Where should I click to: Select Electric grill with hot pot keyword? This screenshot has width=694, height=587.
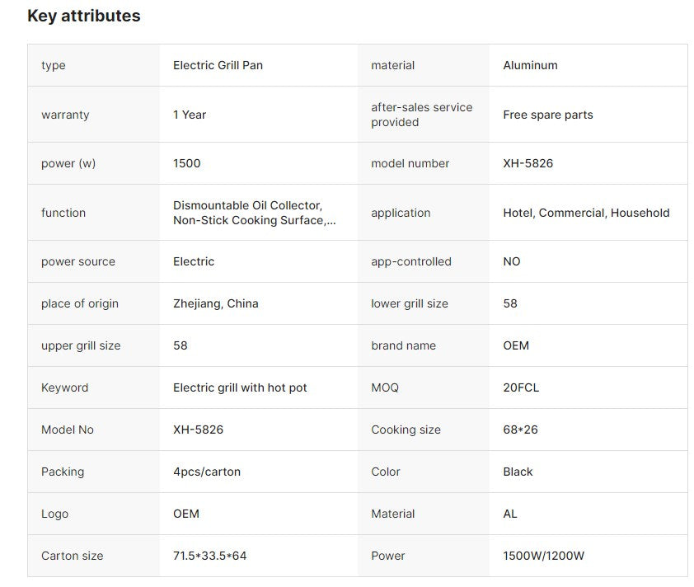[x=240, y=387]
